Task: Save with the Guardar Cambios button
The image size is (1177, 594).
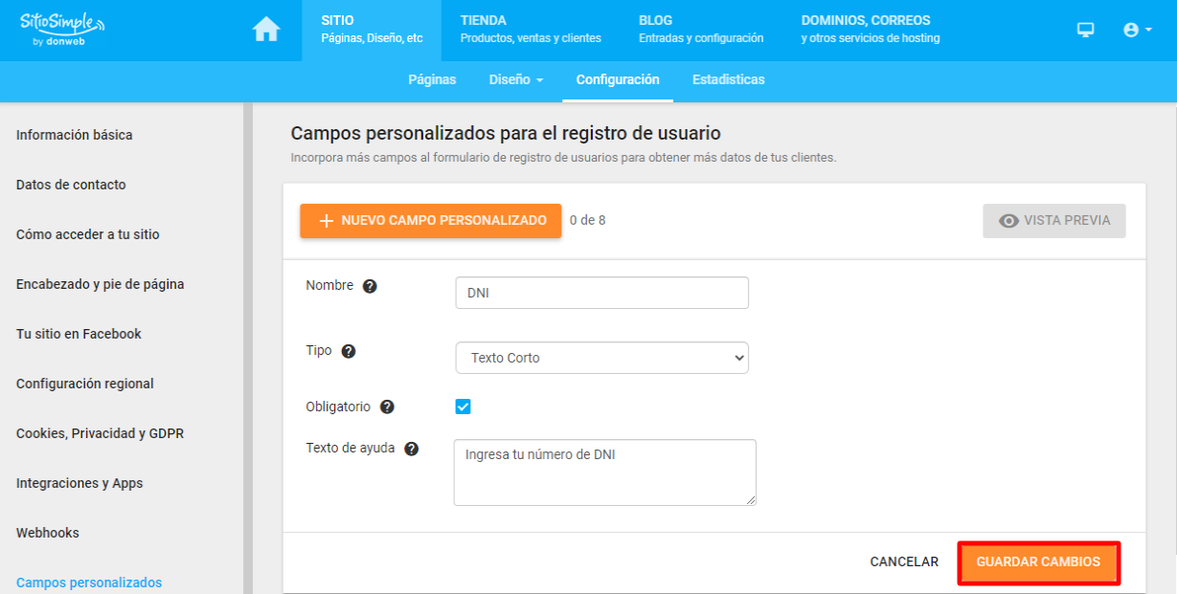Action: tap(1038, 562)
